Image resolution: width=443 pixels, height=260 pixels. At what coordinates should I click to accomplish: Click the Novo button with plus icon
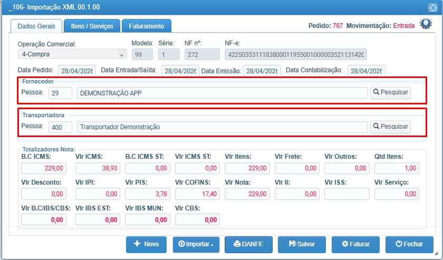click(146, 245)
